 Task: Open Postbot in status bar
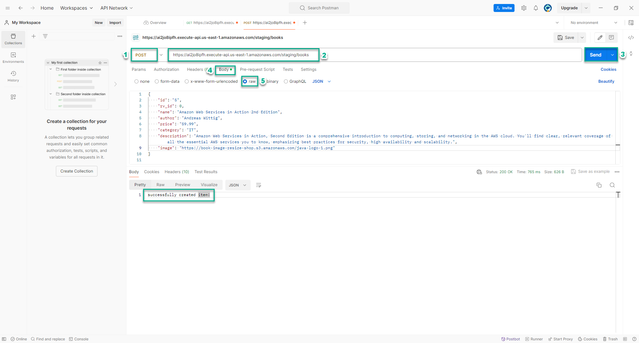(x=511, y=339)
